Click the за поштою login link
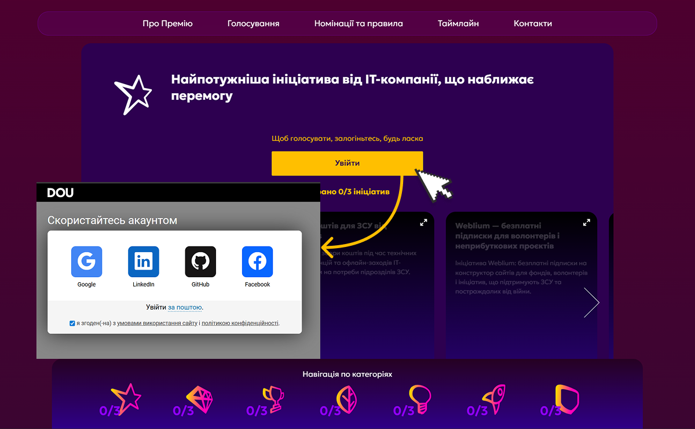This screenshot has width=695, height=429. [185, 307]
